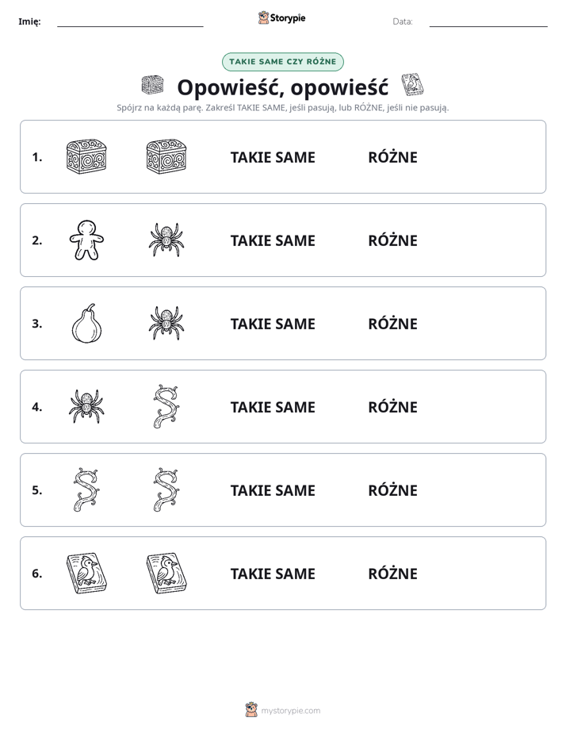The width and height of the screenshot is (566, 733).
Task: Click the spider picture in row 4
Action: point(86,407)
